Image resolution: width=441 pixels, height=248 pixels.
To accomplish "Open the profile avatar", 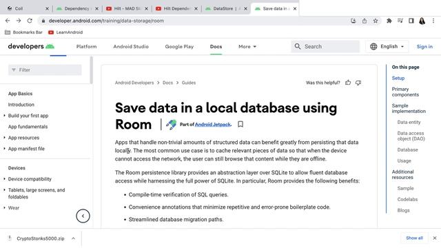I will point(422,21).
